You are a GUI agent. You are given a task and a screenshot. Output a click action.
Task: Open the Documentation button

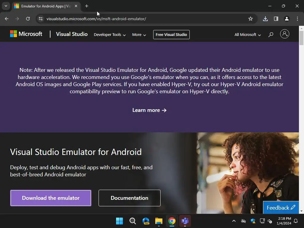tap(129, 198)
